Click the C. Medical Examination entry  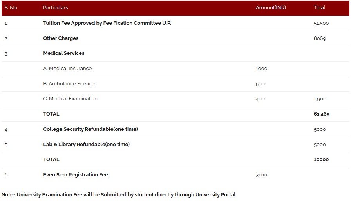[x=70, y=99]
